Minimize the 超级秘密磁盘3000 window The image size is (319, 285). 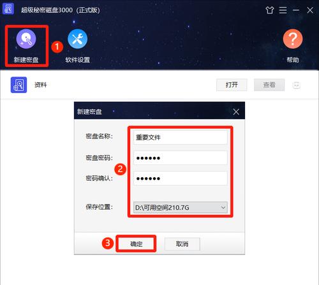pos(296,10)
